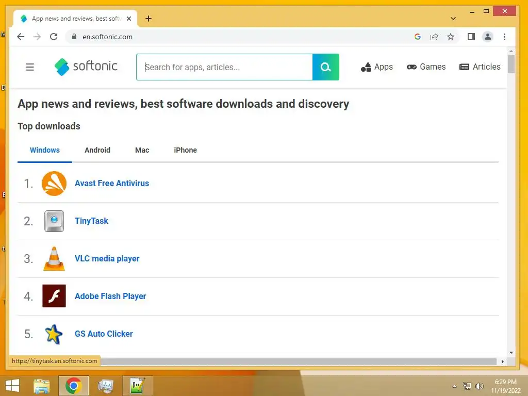Close the Softonic browser tab
Image resolution: width=528 pixels, height=396 pixels.
[129, 19]
